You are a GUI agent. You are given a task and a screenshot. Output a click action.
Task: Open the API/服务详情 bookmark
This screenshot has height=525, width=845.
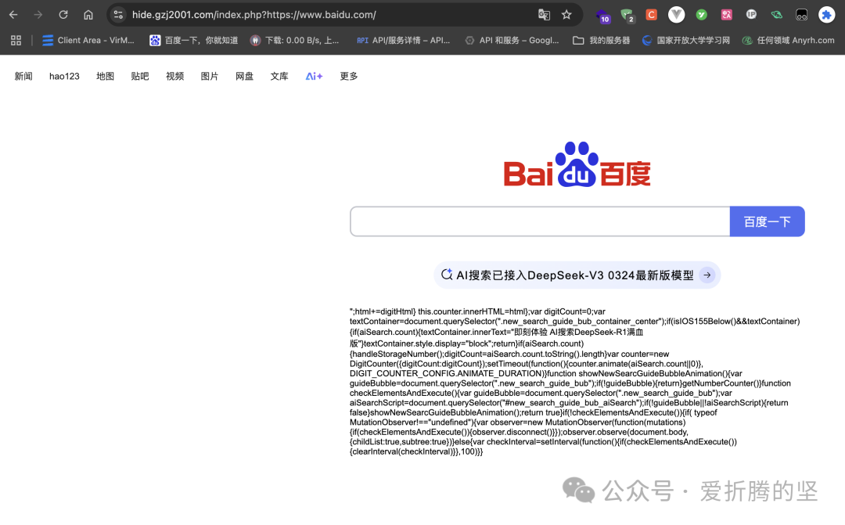pos(403,41)
